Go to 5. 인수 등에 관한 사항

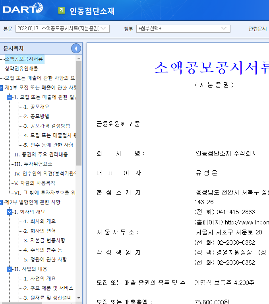[x=48, y=145]
